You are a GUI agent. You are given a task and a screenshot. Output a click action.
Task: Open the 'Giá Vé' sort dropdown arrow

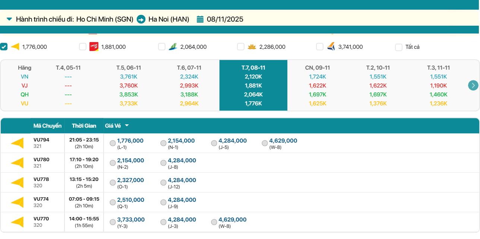tap(127, 126)
